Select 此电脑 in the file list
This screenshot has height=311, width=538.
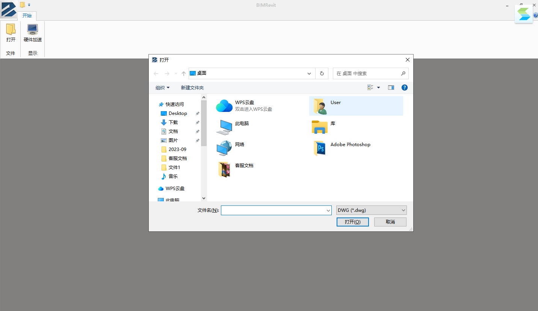point(261,127)
